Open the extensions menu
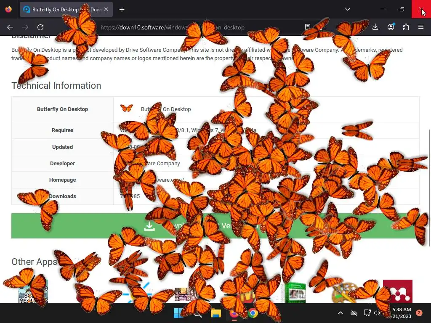 [x=406, y=27]
